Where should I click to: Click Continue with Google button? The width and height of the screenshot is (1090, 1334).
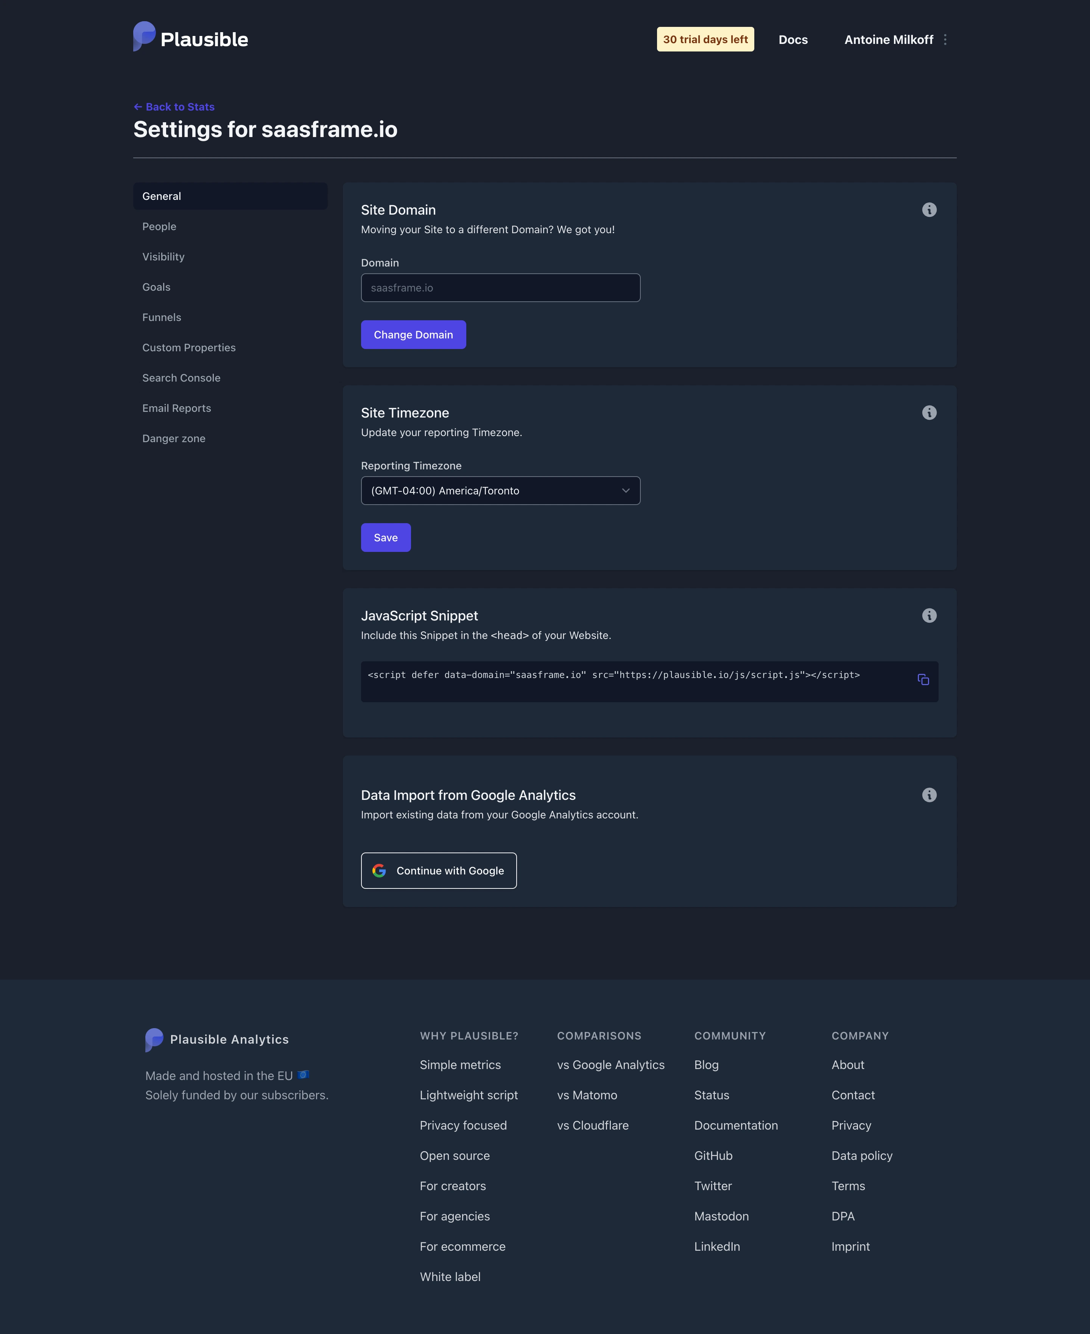point(439,871)
